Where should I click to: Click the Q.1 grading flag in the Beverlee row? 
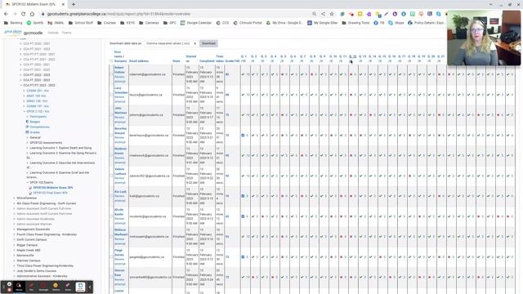pyautogui.click(x=243, y=136)
